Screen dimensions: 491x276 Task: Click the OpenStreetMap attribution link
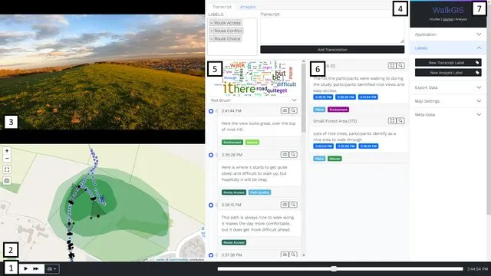coord(179,260)
